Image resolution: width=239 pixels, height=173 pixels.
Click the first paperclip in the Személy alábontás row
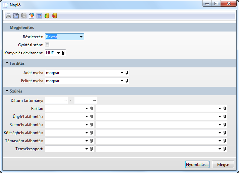click(x=91, y=125)
